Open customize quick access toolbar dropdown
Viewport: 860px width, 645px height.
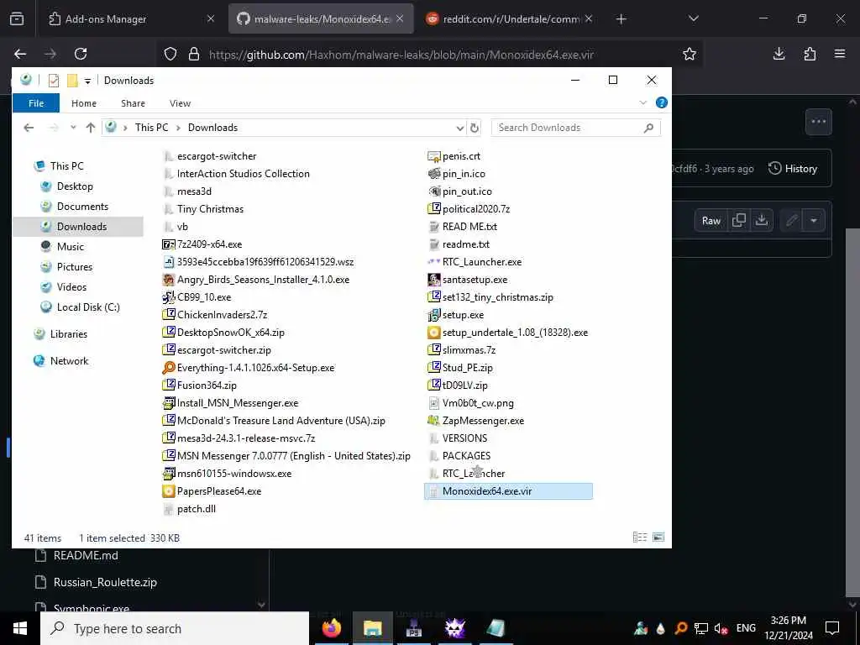(x=87, y=81)
